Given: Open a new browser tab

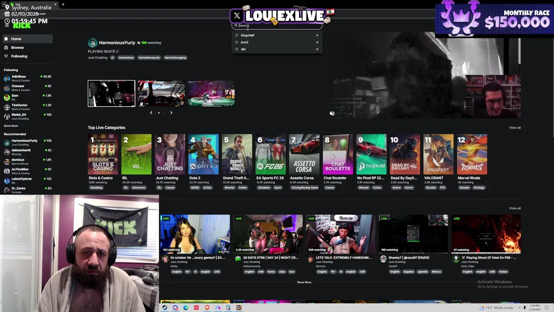Looking at the screenshot, I should (63, 5).
